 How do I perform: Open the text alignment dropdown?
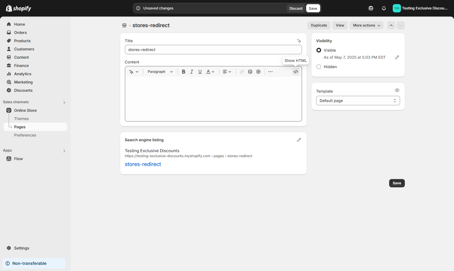tap(227, 72)
